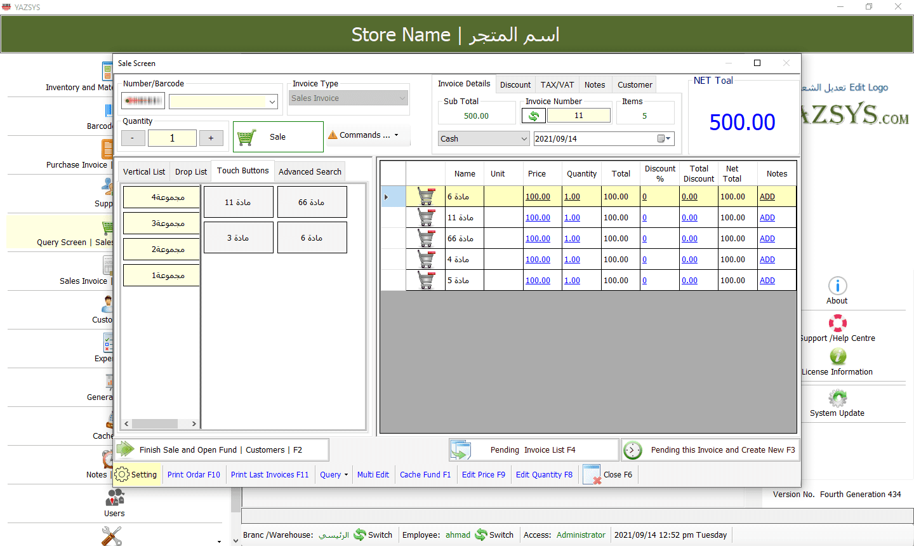Click the cart icon in row مادة 6
914x546 pixels.
tap(426, 197)
